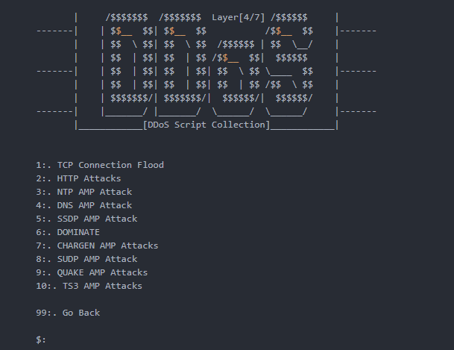Click the number 99 before Go Back
Screen dimensions: 454x350
[x=41, y=313]
